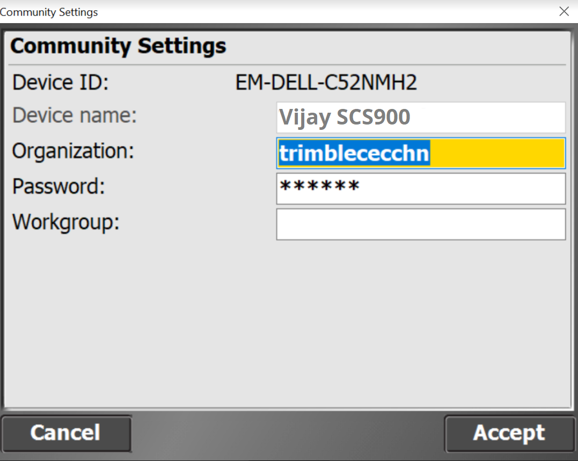Close the Community Settings window
Viewport: 578px width, 461px height.
point(564,11)
